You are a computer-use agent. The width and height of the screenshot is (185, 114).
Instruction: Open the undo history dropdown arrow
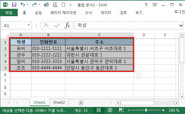(27, 5)
